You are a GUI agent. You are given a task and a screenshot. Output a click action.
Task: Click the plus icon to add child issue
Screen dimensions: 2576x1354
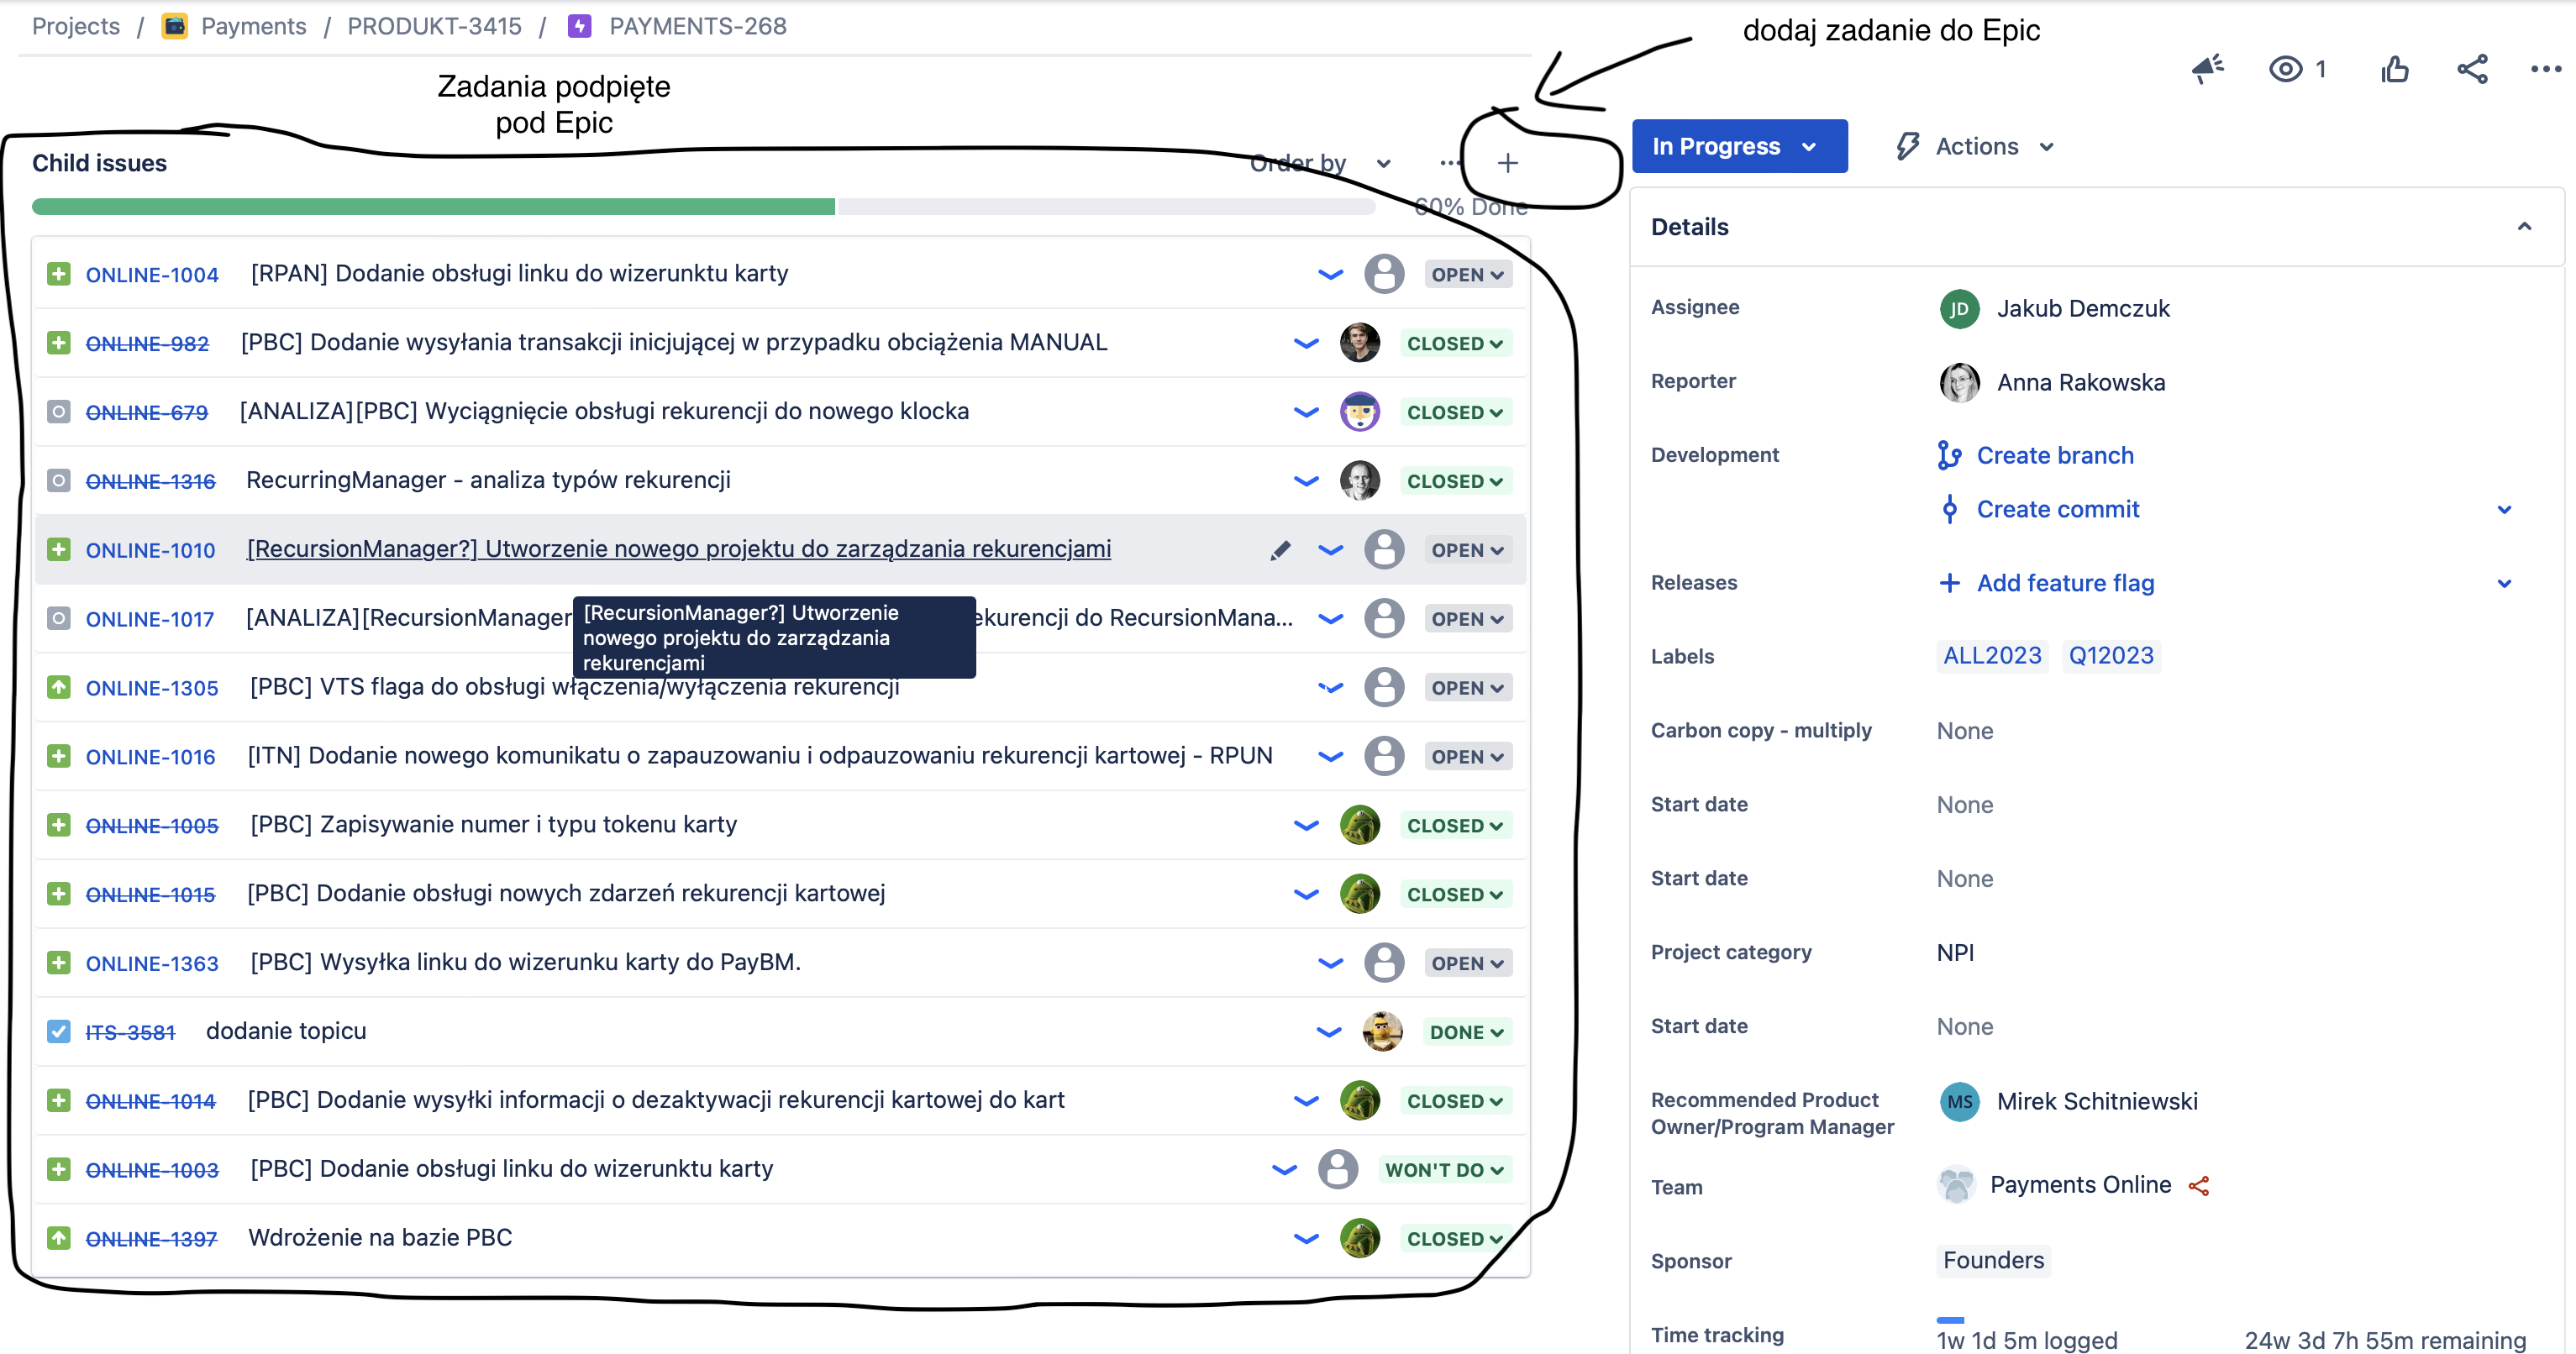click(1507, 163)
